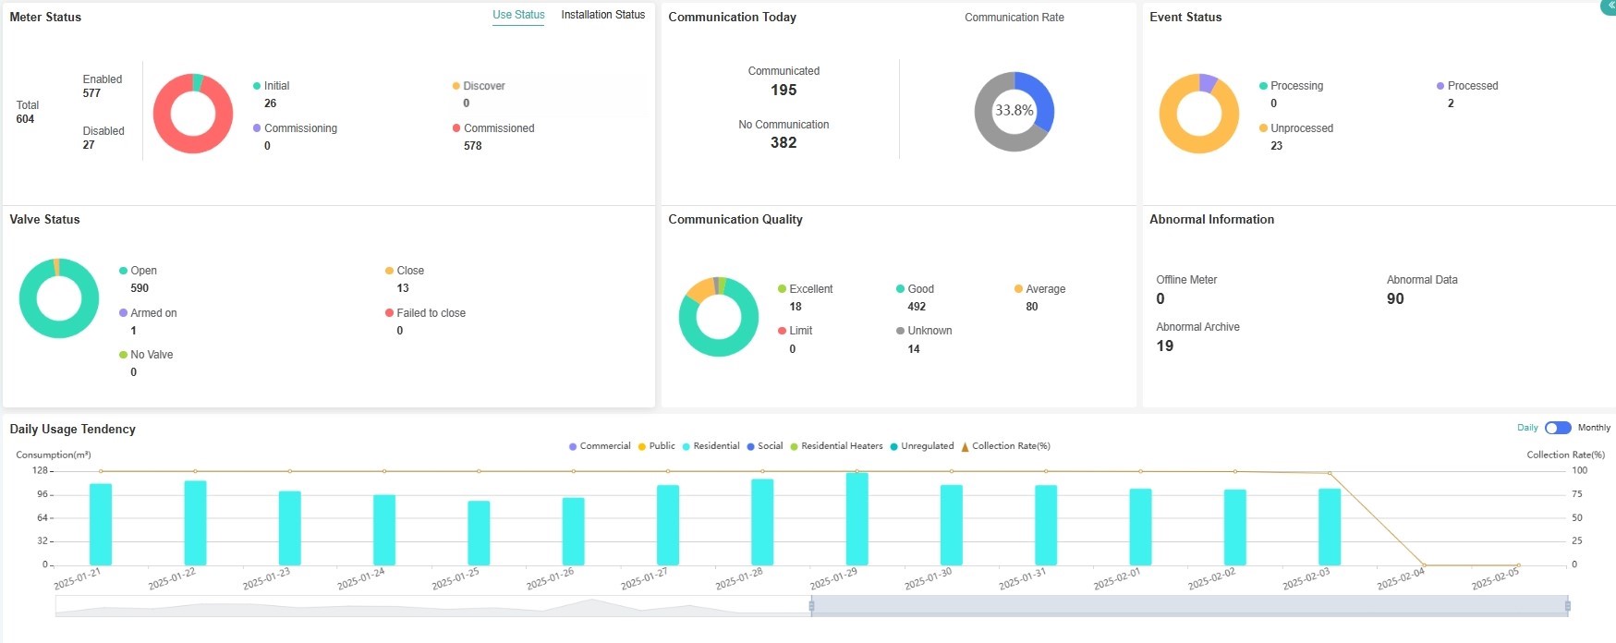Viewport: 1616px width, 643px height.
Task: Collapse the panel using the top-right double-chevron
Action: coord(1610,6)
